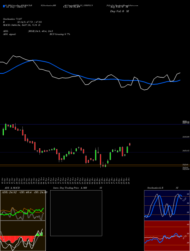The height and width of the screenshot is (251, 190).
Task: Click the last candlestick on the price chart
Action: 130,144
